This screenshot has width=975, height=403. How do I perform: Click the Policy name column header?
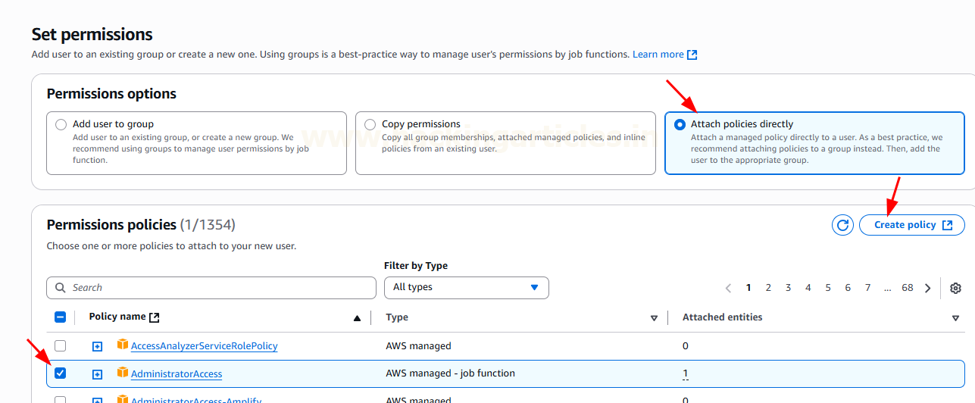point(117,317)
